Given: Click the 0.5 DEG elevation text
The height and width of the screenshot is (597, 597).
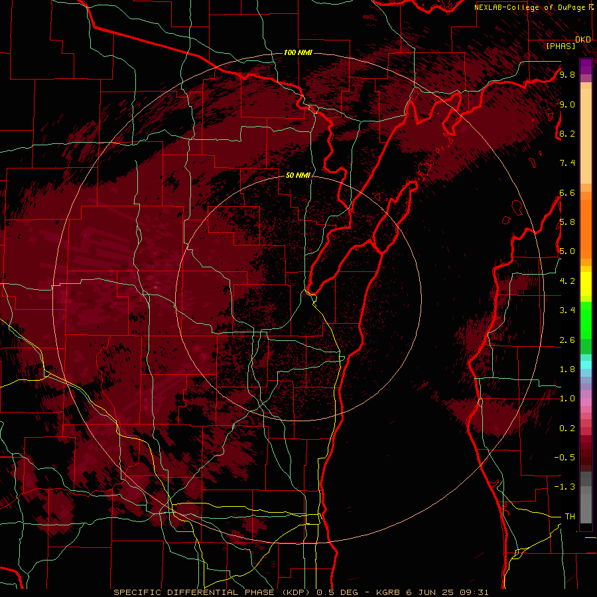Looking at the screenshot, I should coord(338,592).
